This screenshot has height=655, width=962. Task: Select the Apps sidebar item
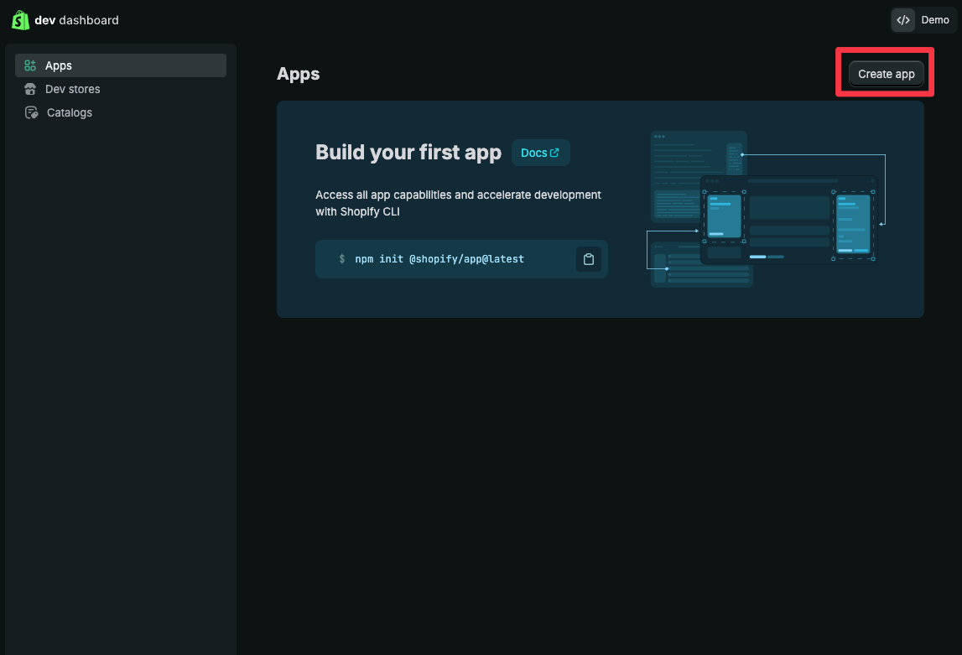59,65
